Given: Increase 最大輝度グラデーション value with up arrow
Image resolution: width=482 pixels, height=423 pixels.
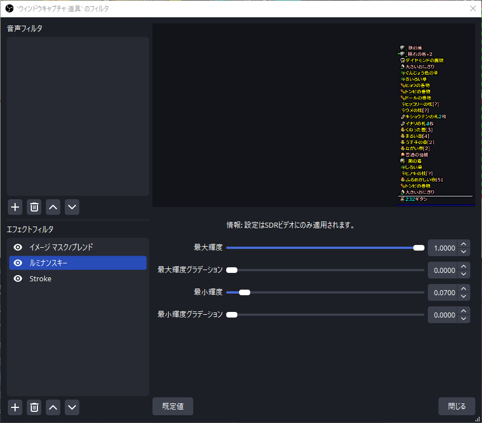Looking at the screenshot, I should [x=464, y=266].
